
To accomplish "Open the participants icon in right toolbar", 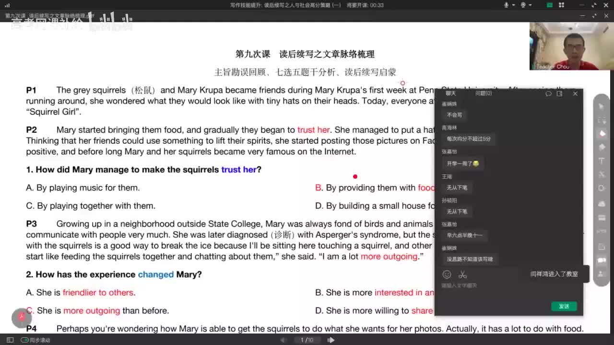I will 602,273.
